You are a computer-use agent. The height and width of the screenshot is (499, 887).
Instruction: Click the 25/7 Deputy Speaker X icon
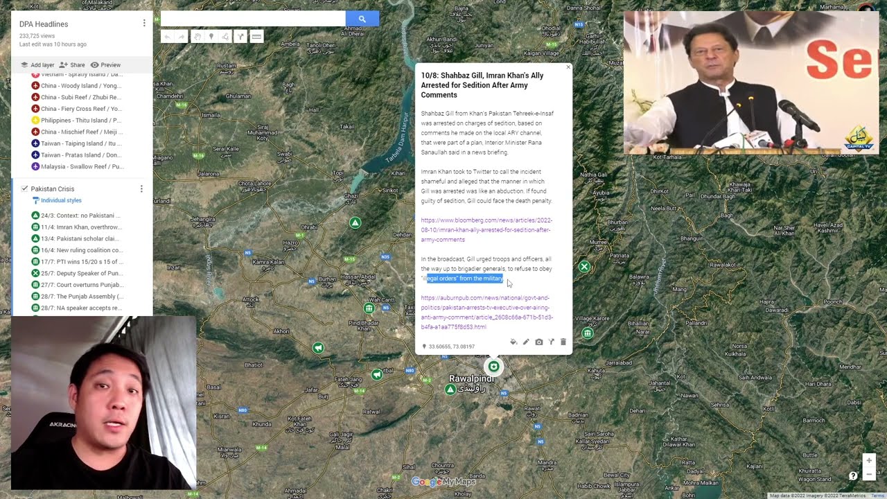click(35, 273)
